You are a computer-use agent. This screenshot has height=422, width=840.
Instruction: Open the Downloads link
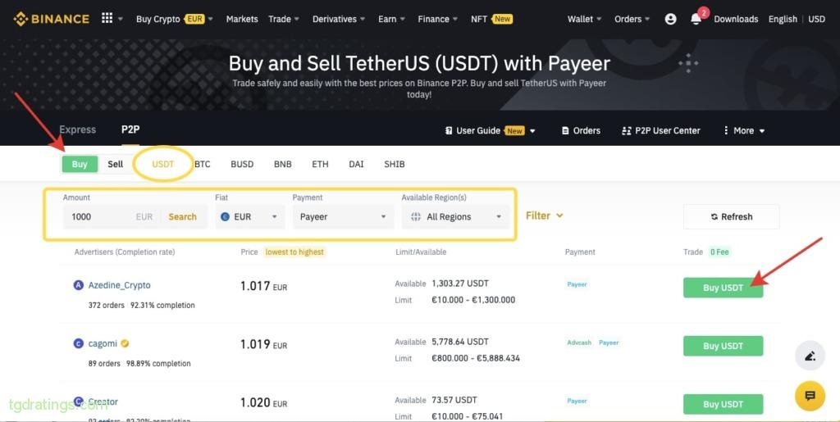(736, 19)
